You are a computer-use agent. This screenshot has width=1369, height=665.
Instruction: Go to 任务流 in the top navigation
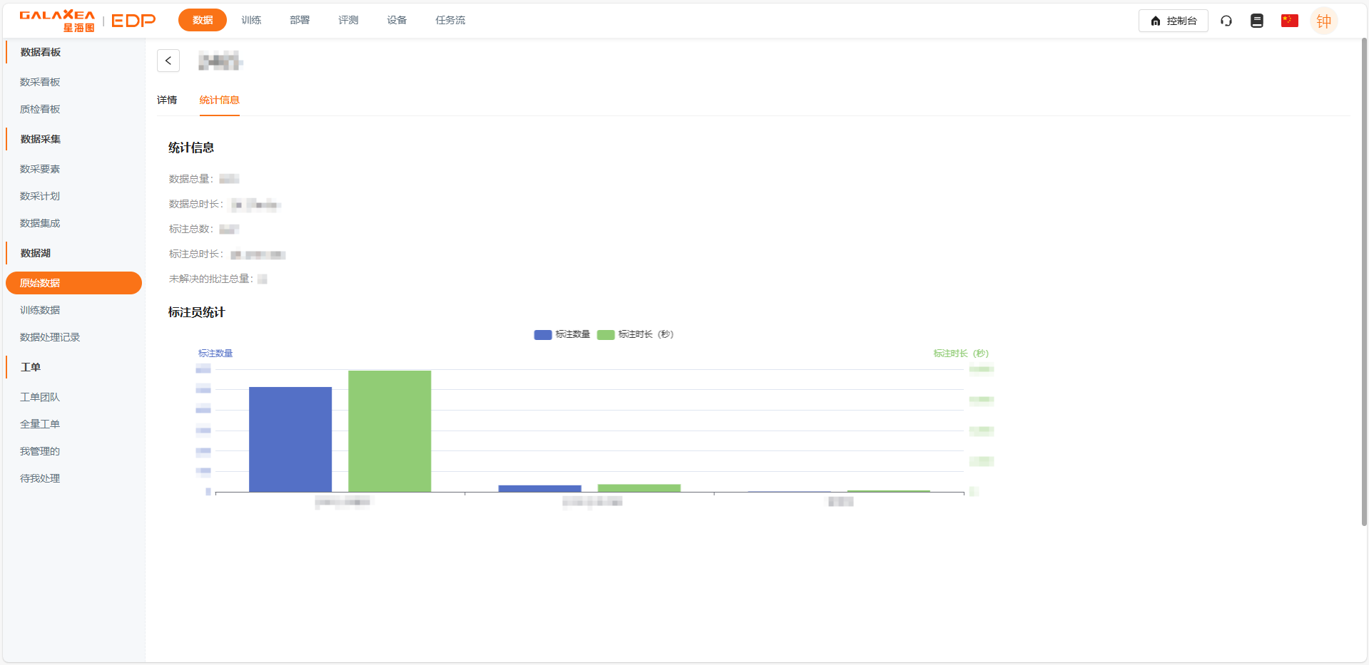click(x=450, y=20)
